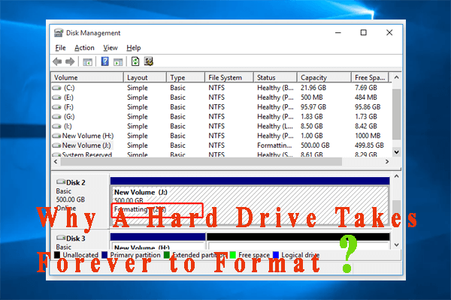Click the 1000 MB free space cell
451x300 pixels.
(368, 136)
